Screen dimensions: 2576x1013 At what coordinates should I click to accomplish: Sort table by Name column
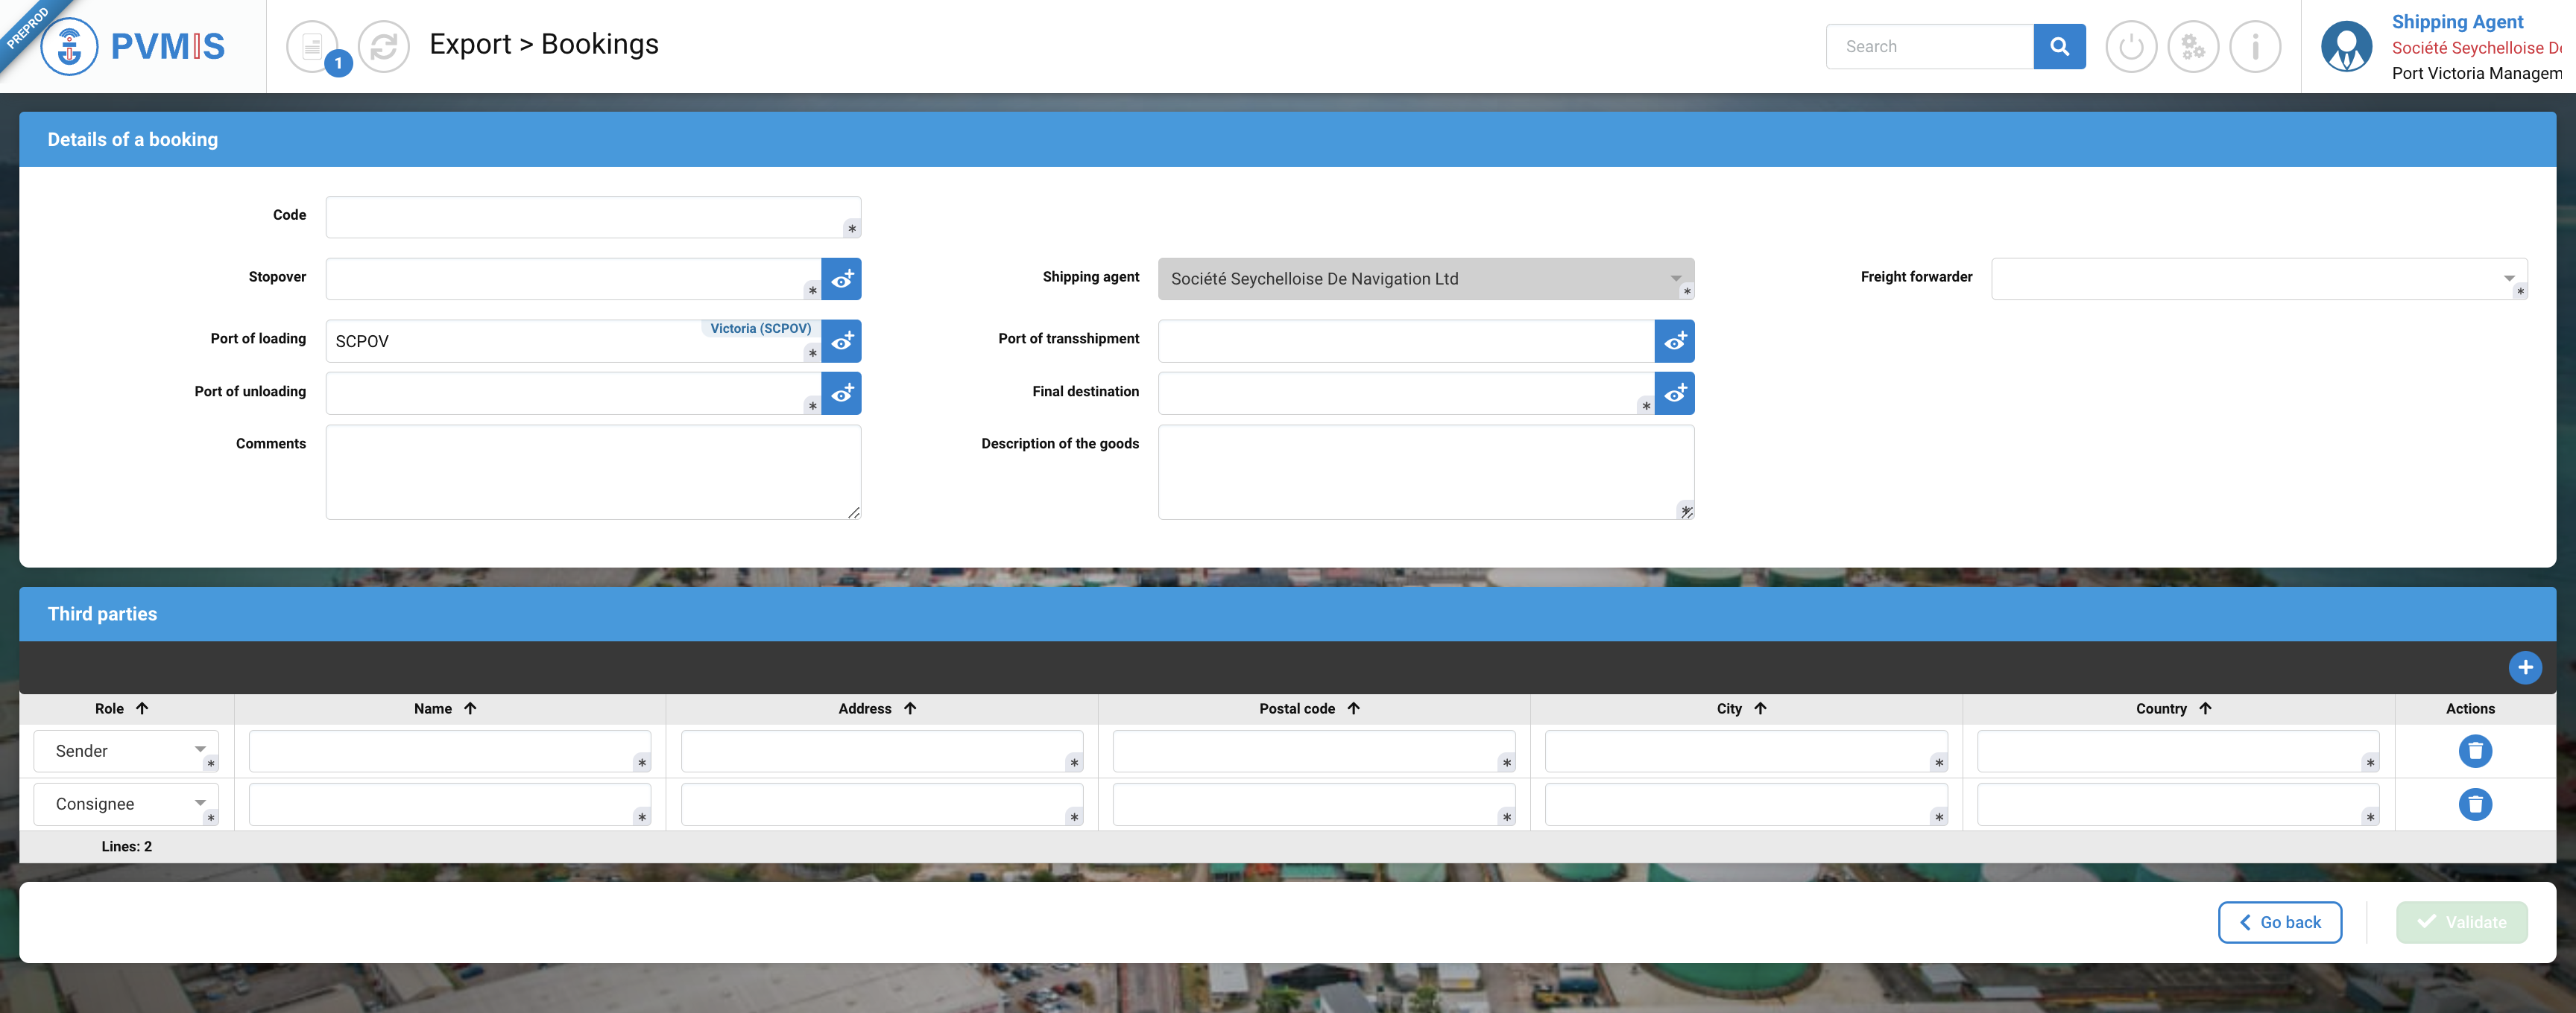click(x=445, y=708)
